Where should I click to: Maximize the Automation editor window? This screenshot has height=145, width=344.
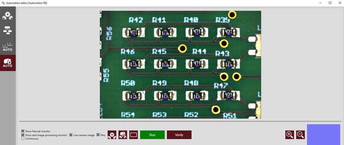point(330,3)
